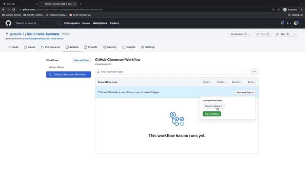Switch to the Projects tab
305x172 pixels.
point(91,47)
